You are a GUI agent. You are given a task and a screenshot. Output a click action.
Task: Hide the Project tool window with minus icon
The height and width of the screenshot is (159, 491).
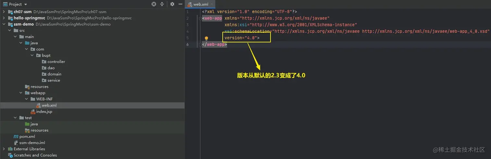click(180, 4)
